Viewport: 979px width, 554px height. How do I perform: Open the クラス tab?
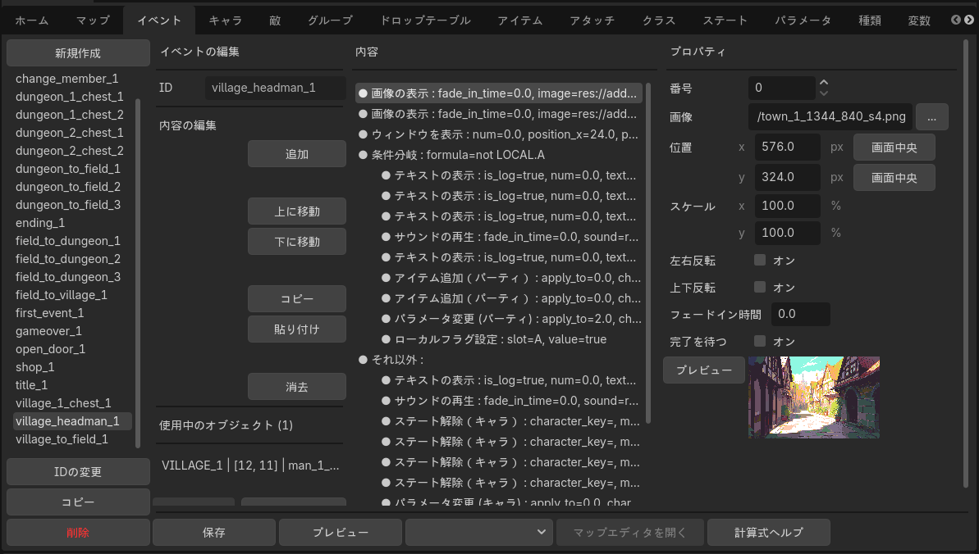(x=659, y=20)
